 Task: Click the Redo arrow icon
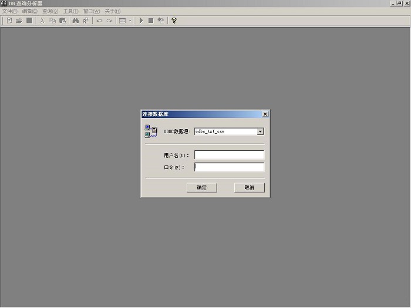click(x=109, y=21)
